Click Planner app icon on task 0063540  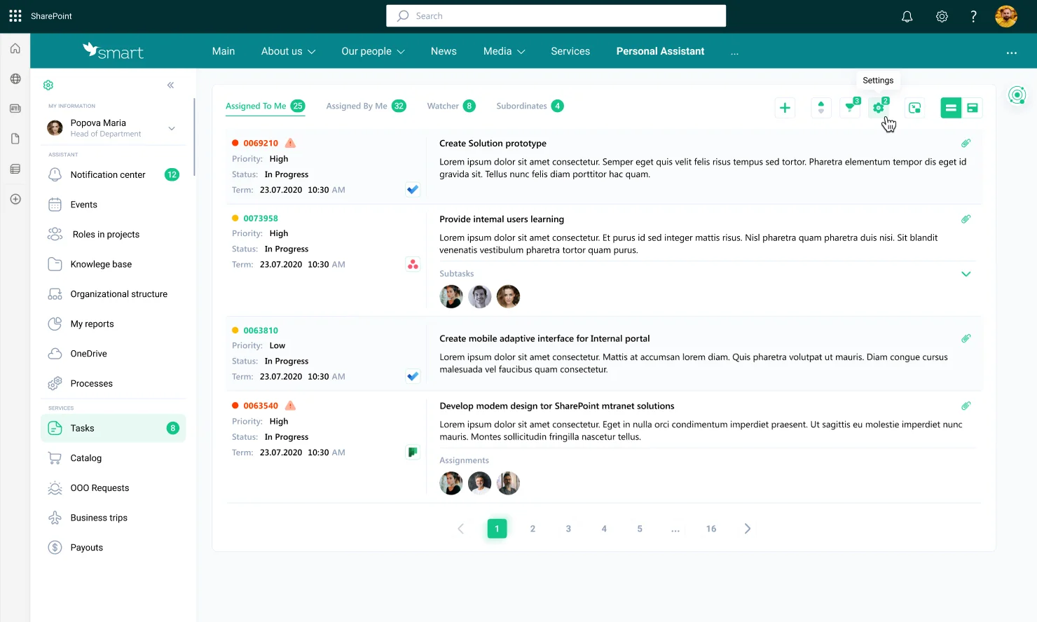pos(413,452)
